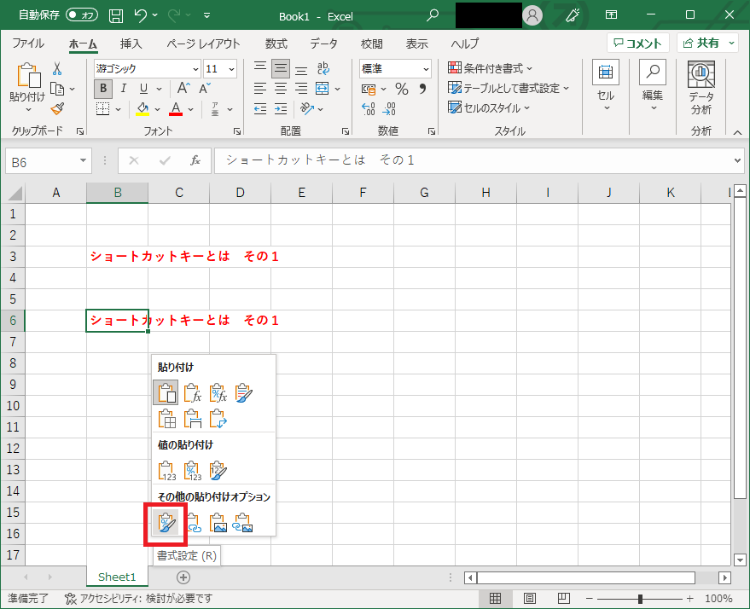Choose Linked Picture paste option

(243, 523)
